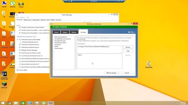This screenshot has width=188, height=105.
Task: Click the File locations text box
Action: pos(100,49)
